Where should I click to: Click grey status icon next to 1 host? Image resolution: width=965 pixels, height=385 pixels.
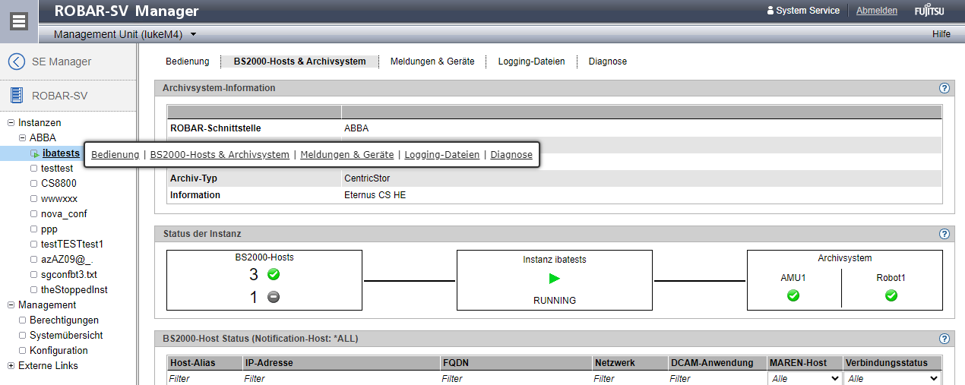point(274,297)
